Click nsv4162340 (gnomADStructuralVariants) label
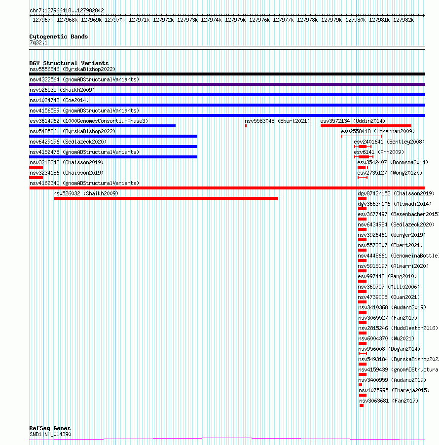Screen dimensions: 439x445 click(84, 184)
